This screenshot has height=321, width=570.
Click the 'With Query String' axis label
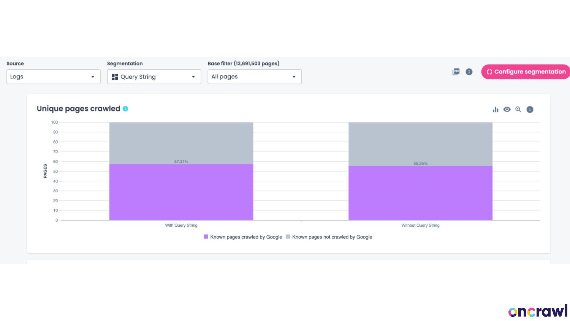pyautogui.click(x=181, y=226)
